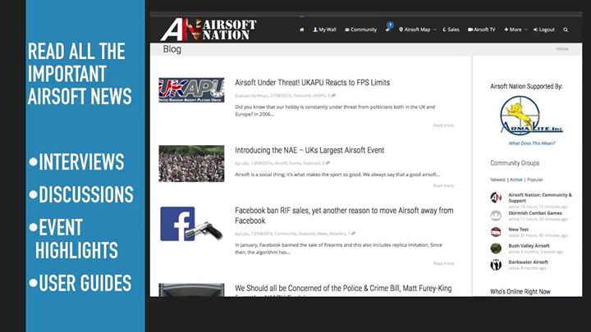Click the Bush Valley Airsoft avatar
This screenshot has height=332, width=591.
[x=496, y=248]
